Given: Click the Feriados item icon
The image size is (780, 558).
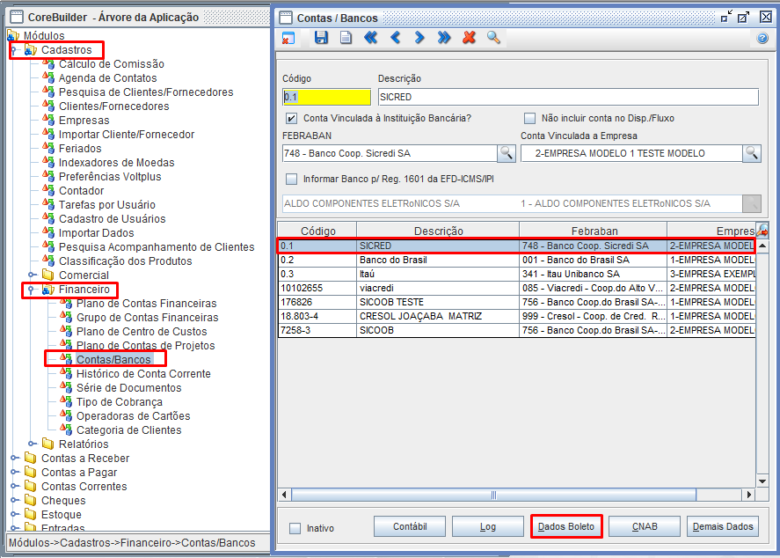Looking at the screenshot, I should point(48,149).
